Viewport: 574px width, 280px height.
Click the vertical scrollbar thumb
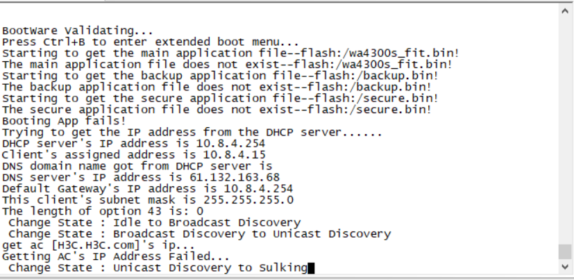pyautogui.click(x=566, y=252)
